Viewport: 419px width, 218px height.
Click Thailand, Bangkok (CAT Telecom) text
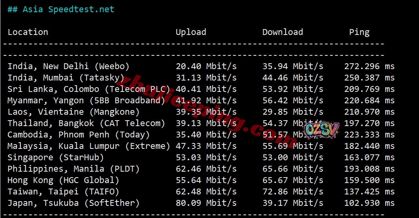pos(86,123)
